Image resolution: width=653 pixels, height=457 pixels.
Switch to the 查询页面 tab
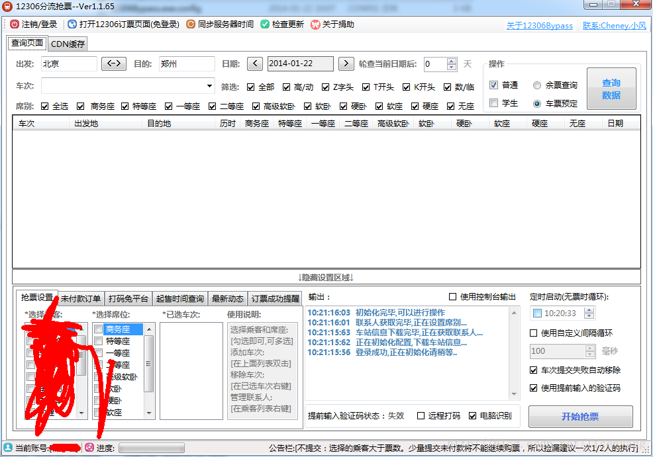pos(27,43)
